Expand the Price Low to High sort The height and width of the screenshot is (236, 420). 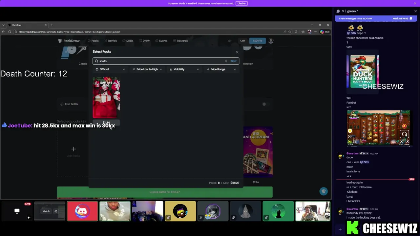coord(147,69)
